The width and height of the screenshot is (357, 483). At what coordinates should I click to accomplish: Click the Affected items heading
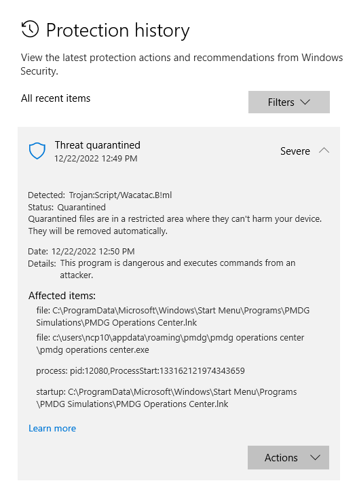tap(62, 296)
